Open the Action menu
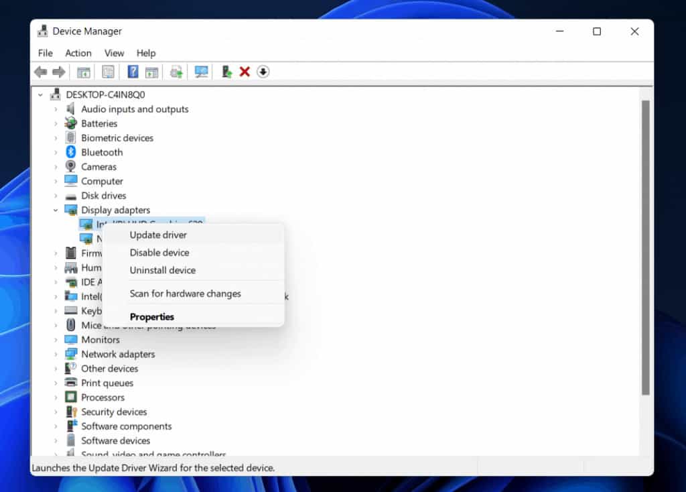 tap(78, 53)
